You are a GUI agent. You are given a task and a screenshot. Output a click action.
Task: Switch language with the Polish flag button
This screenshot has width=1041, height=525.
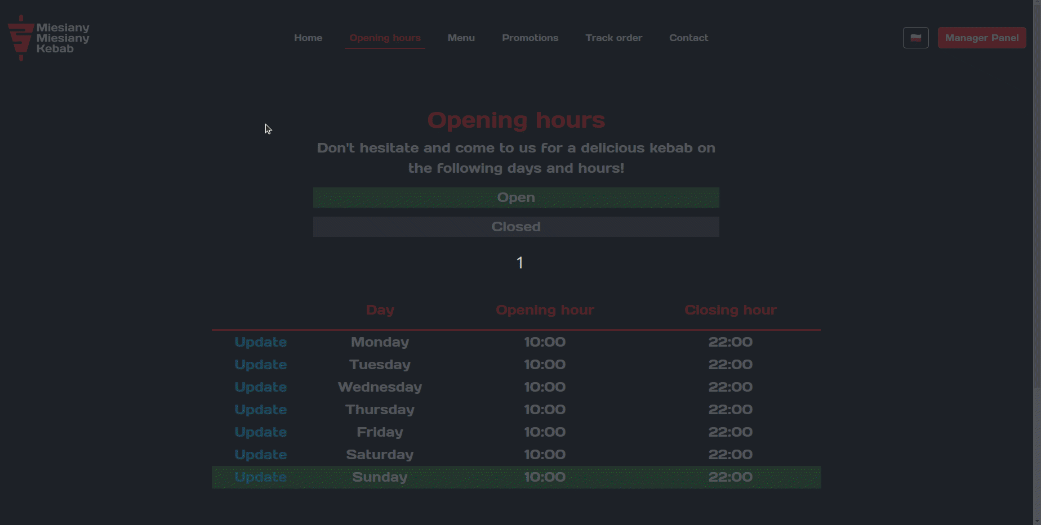[x=915, y=38]
